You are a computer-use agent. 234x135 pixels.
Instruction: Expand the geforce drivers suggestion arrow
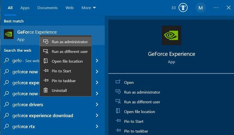coord(97,105)
